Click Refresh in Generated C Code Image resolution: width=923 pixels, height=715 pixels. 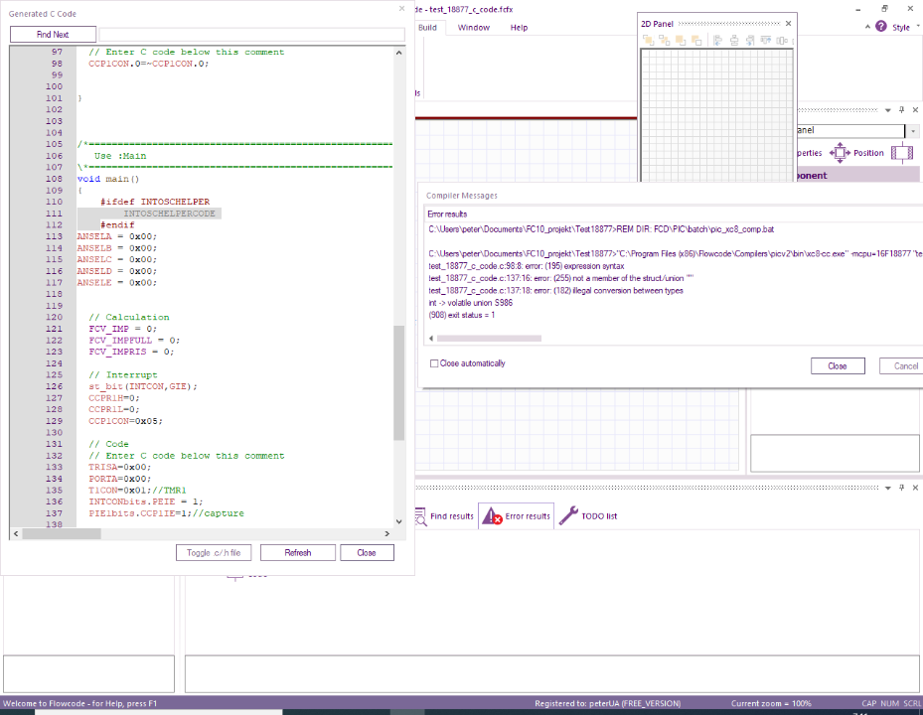click(x=298, y=552)
